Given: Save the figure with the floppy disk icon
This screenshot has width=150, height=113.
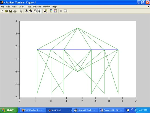Looking at the screenshot, I should point(11,11).
